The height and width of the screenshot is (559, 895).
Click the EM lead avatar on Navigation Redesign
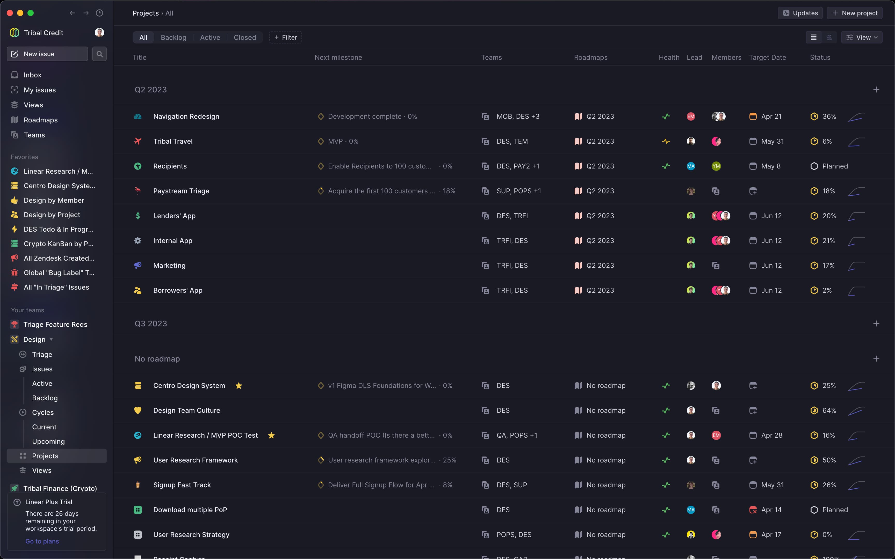690,116
